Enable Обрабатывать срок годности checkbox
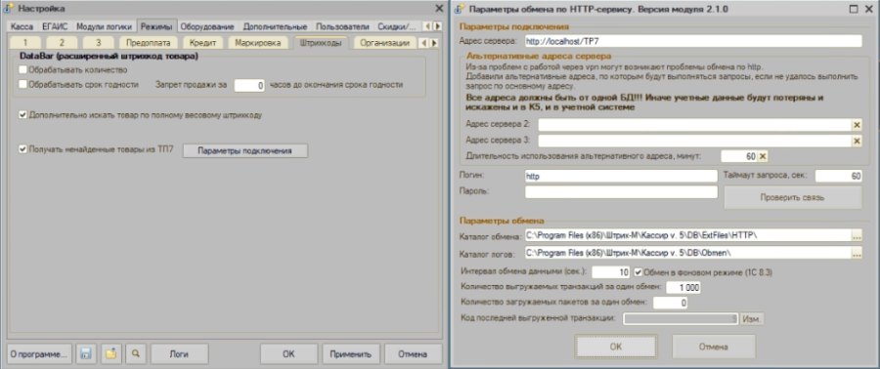The height and width of the screenshot is (369, 880). coord(23,85)
